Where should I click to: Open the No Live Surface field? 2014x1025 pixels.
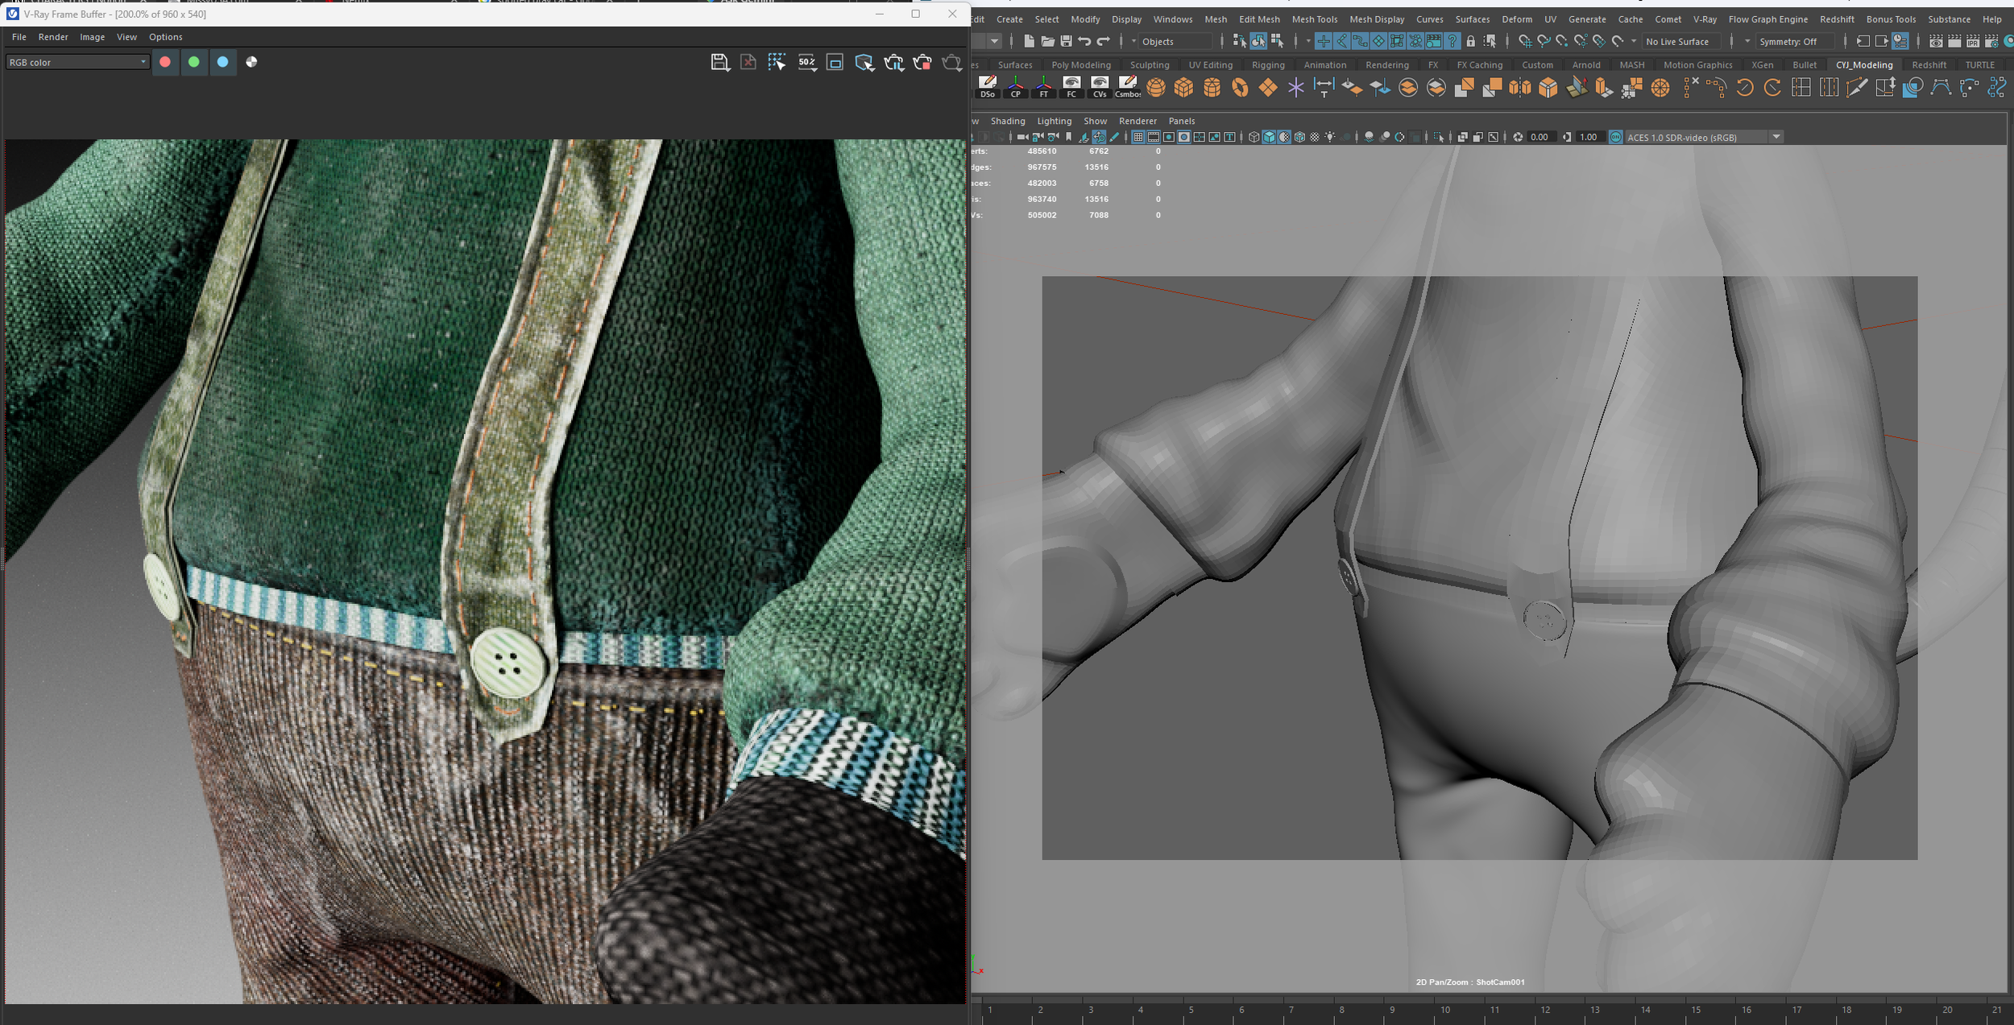click(1681, 41)
